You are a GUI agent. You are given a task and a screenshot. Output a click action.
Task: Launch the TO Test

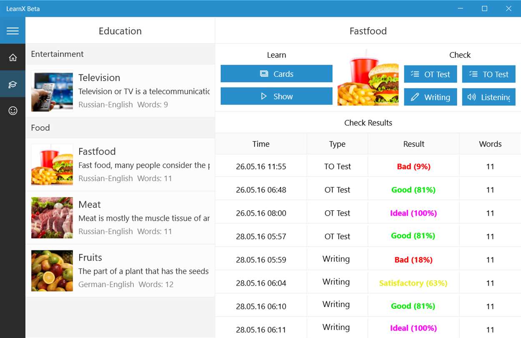488,74
